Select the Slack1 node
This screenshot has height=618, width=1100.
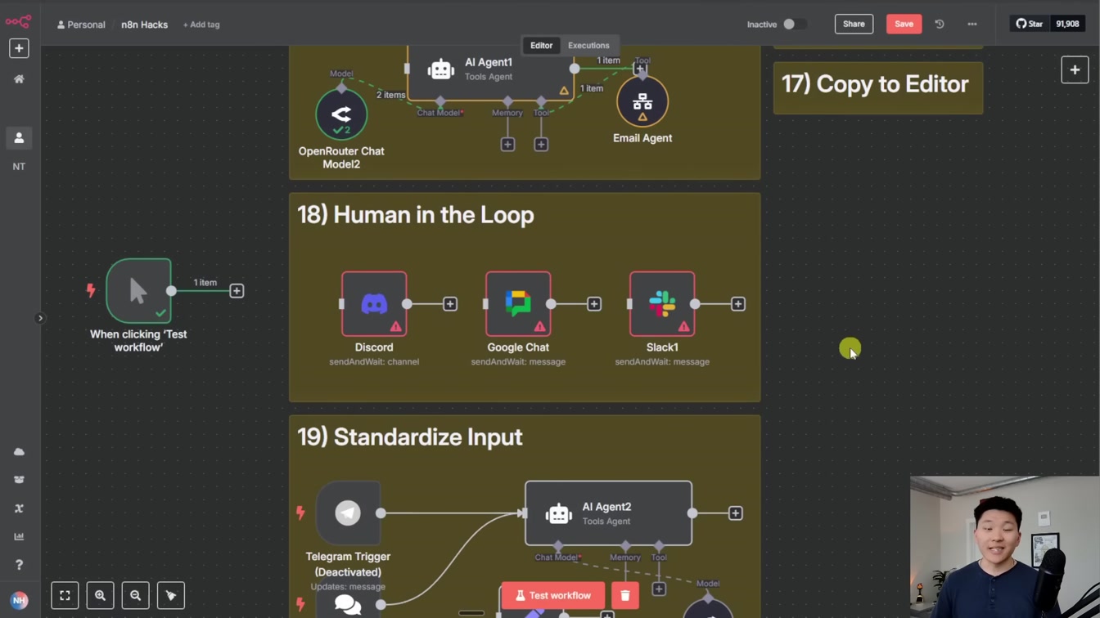(x=662, y=304)
